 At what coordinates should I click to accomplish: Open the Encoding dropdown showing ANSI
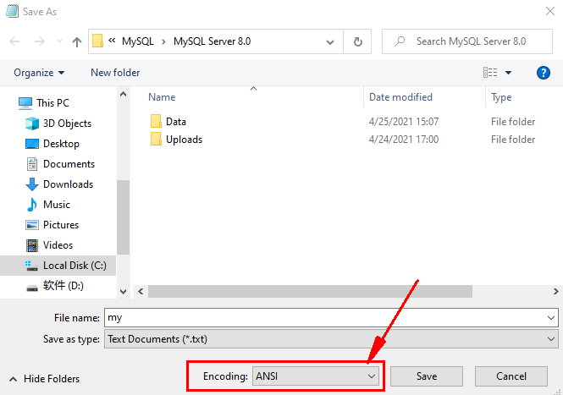tap(316, 376)
